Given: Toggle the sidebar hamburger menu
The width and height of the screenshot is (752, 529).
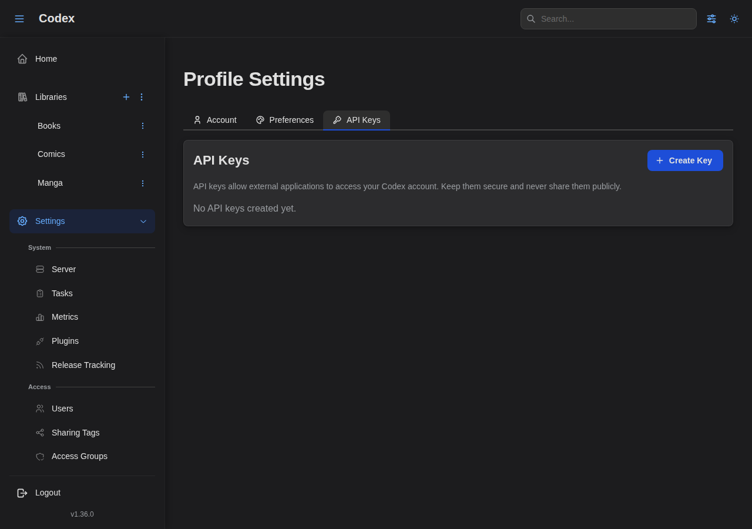Looking at the screenshot, I should 19,19.
